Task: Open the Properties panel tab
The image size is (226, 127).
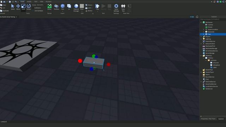Action: point(208,119)
